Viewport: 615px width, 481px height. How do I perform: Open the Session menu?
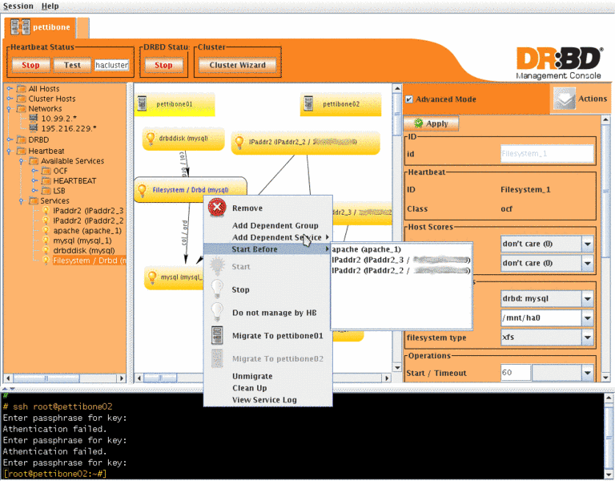click(18, 6)
